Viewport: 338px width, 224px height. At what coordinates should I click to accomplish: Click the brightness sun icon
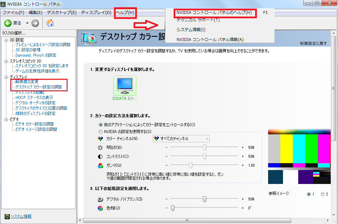coord(100,148)
